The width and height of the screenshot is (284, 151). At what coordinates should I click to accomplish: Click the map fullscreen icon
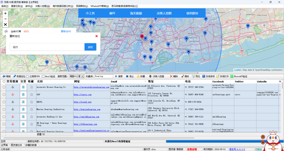click(5, 24)
